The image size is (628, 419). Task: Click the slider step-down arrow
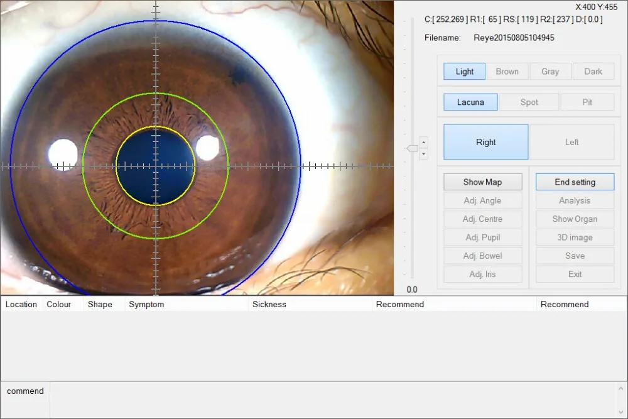[x=423, y=153]
